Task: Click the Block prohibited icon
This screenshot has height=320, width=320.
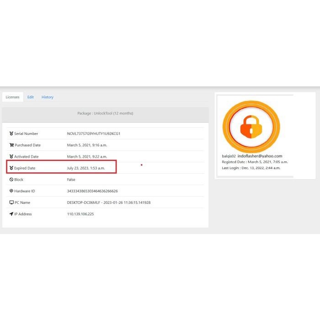Action: click(x=11, y=180)
